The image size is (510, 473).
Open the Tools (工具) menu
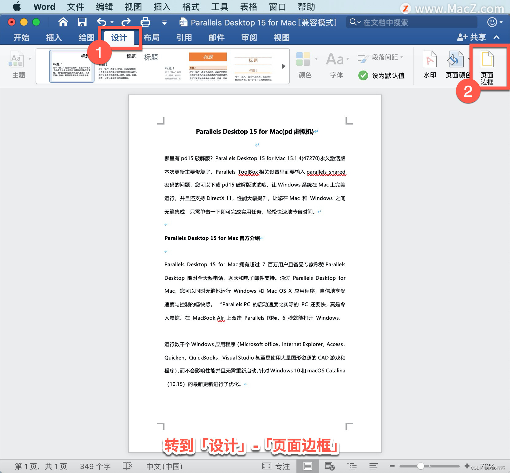(x=220, y=7)
